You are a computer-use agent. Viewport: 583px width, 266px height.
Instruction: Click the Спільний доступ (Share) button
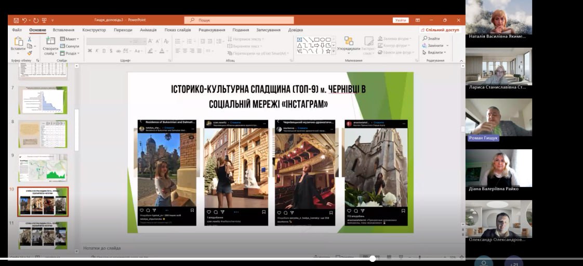point(442,30)
